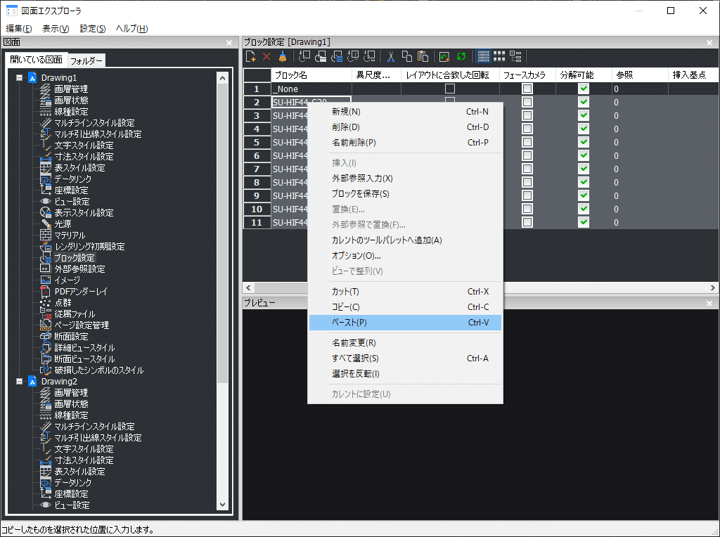
Task: Toggle フェースカメラ checkbox in row 5
Action: (x=527, y=142)
